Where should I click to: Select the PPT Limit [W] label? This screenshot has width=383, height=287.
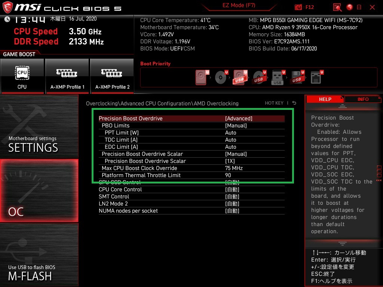[122, 133]
